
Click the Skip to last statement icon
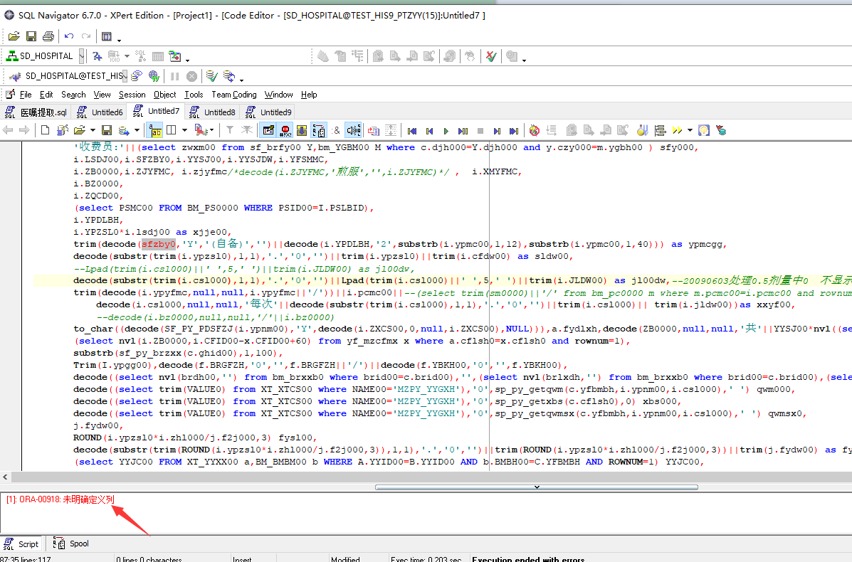coord(514,130)
